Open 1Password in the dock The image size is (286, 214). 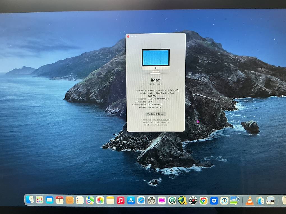(x=224, y=201)
